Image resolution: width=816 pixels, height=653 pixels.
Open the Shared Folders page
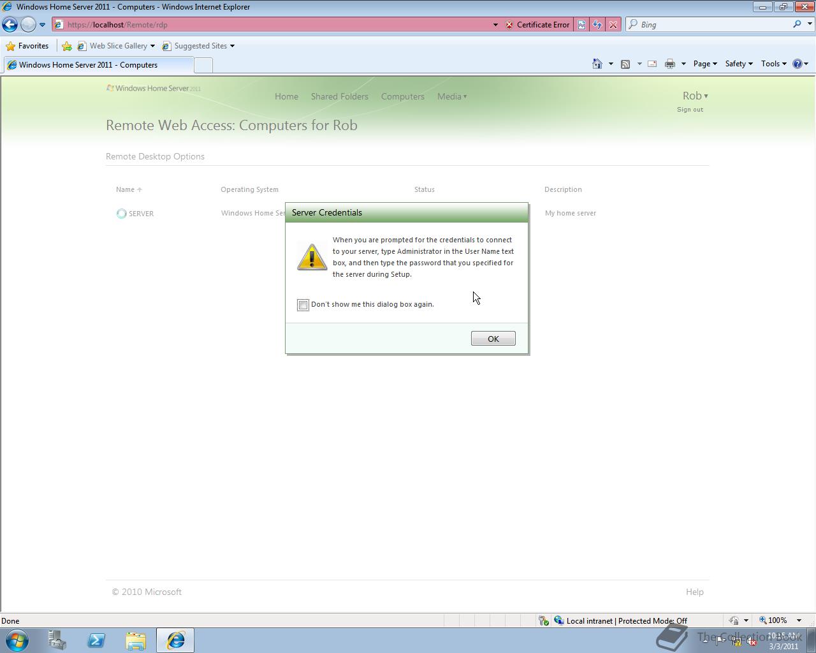tap(339, 96)
